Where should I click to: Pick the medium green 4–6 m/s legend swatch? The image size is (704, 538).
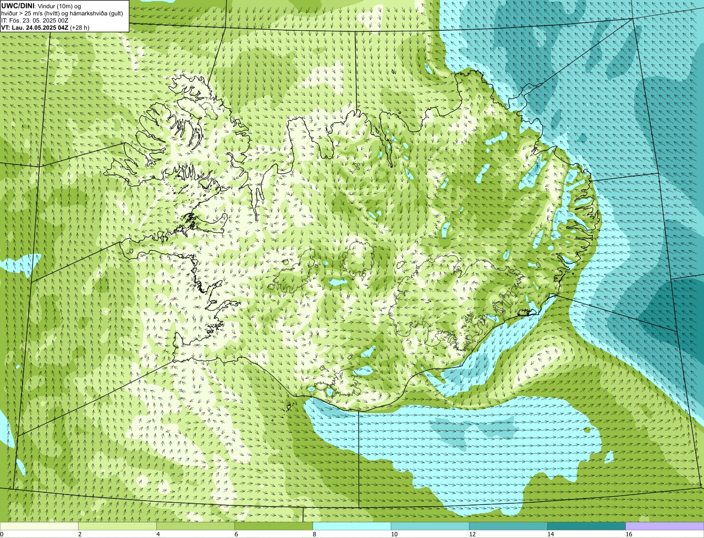pos(195,526)
